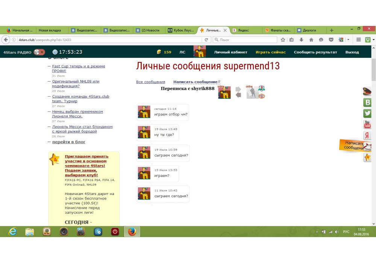Click the user avatar in the top navigation bar

200,51
